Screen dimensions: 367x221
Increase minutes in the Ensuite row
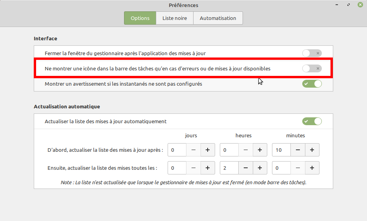pos(312,168)
